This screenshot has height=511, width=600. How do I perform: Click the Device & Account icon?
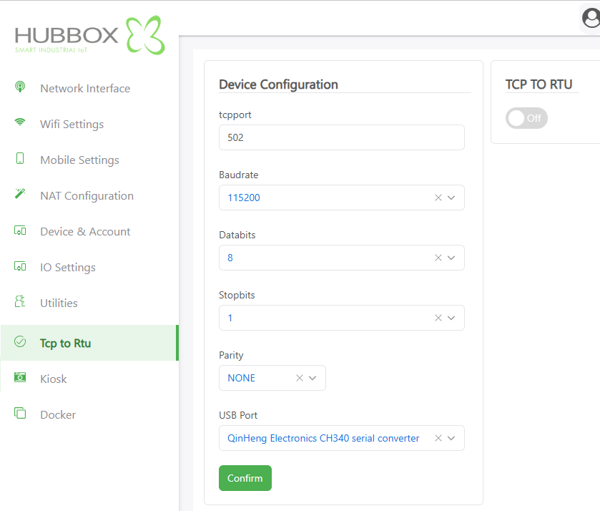point(20,231)
